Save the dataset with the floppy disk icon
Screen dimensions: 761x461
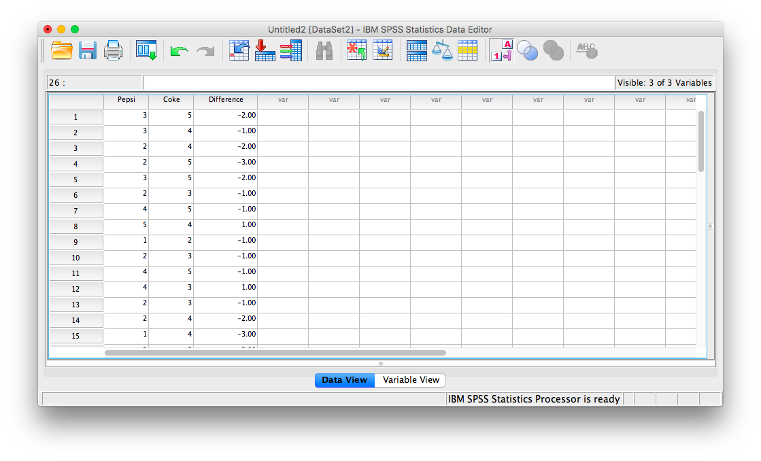click(x=88, y=51)
